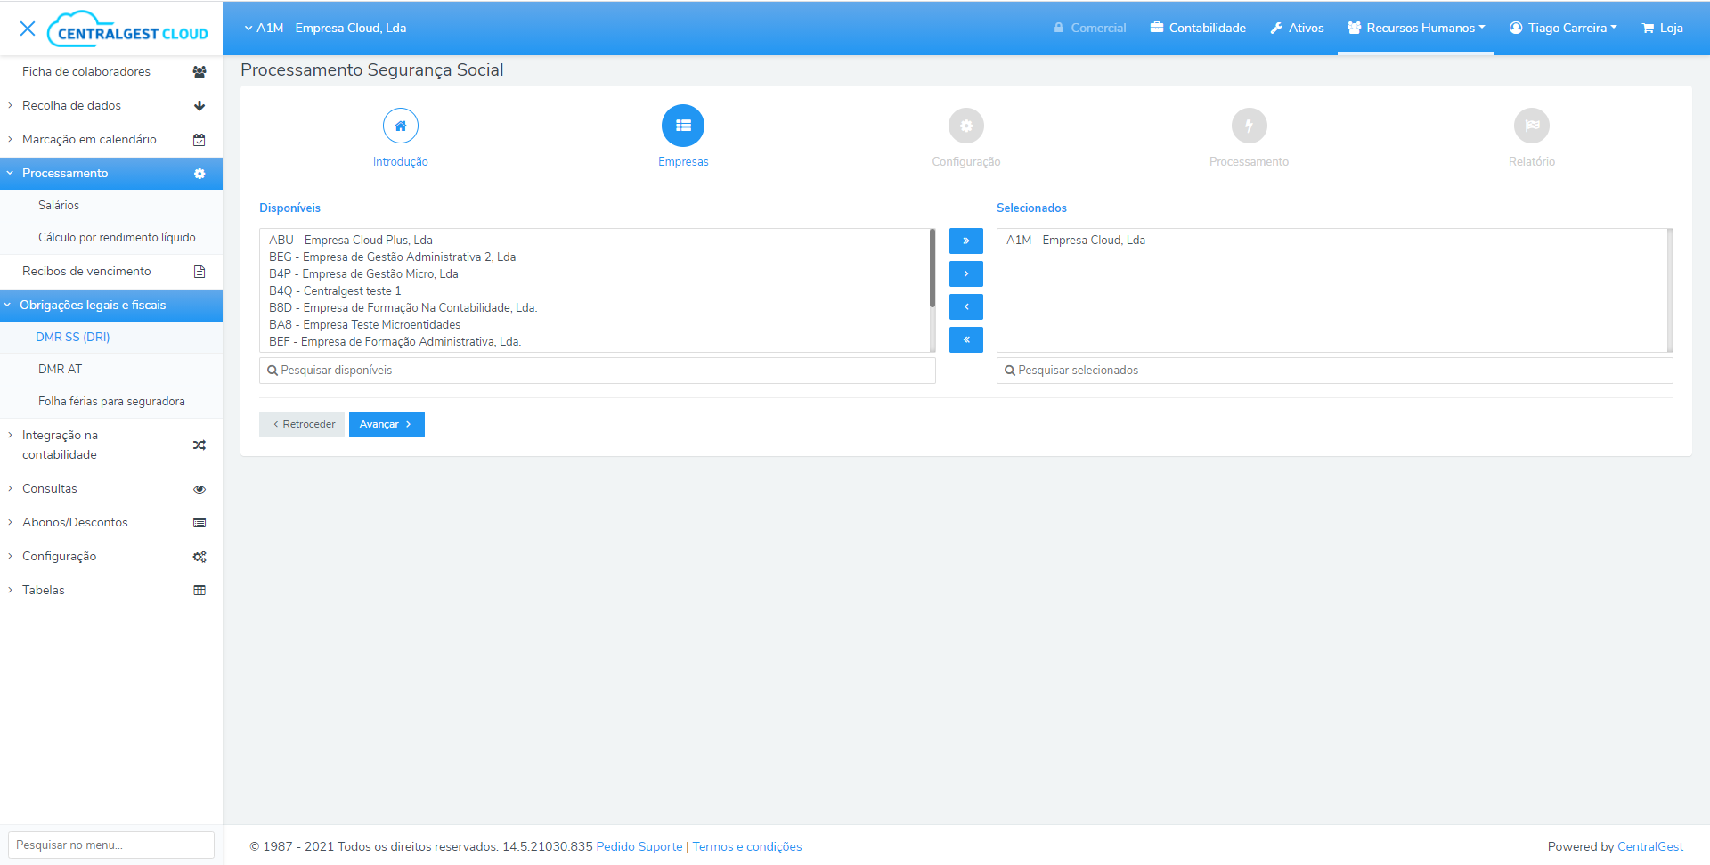
Task: Close the sidebar with the X icon
Action: (x=28, y=29)
